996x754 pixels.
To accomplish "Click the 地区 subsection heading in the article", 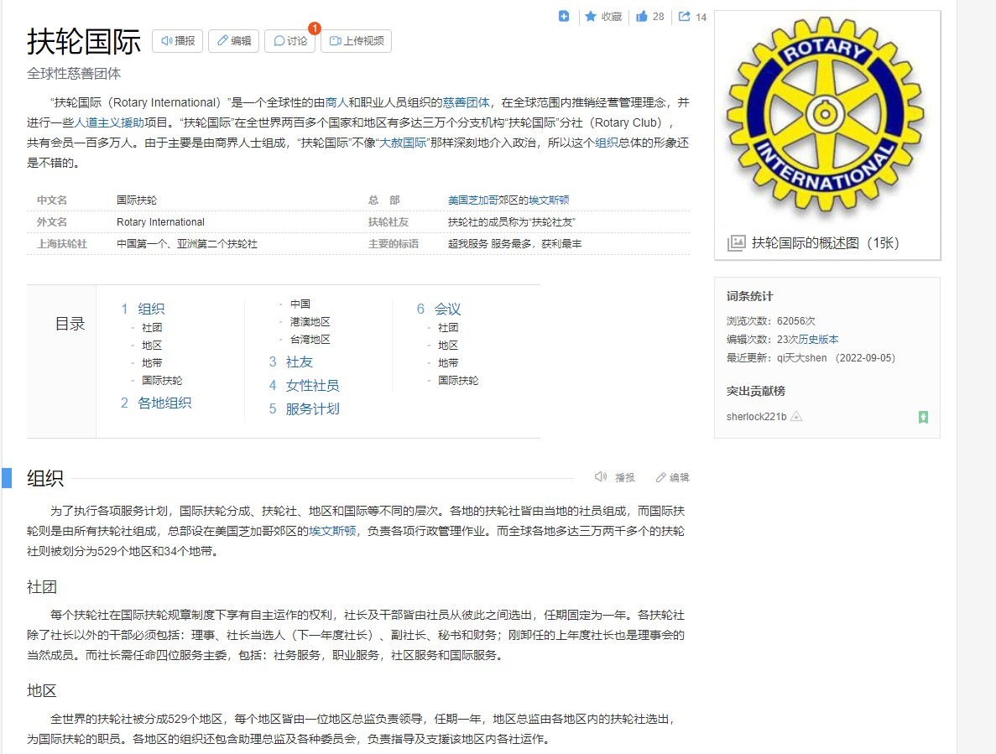I will (42, 691).
